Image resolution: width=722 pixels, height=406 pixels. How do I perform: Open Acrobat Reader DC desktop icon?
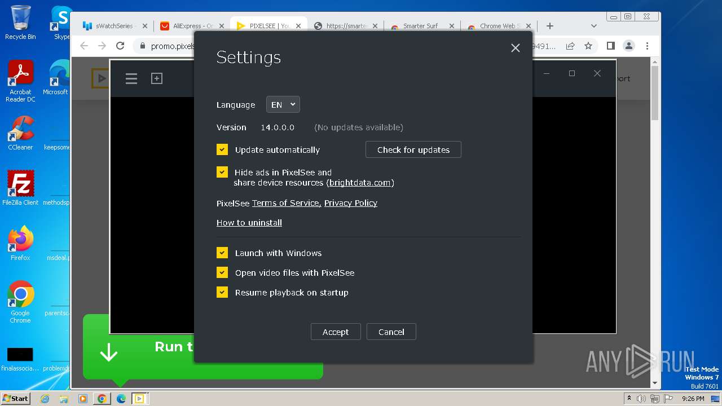point(20,82)
